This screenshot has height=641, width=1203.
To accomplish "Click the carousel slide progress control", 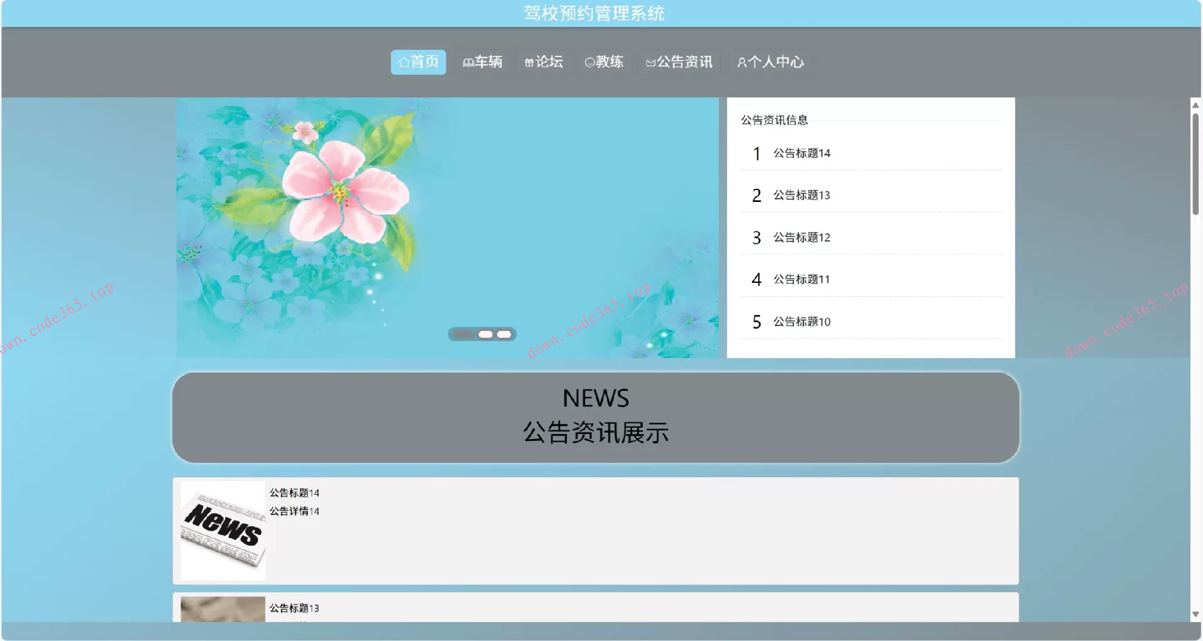I will [483, 334].
